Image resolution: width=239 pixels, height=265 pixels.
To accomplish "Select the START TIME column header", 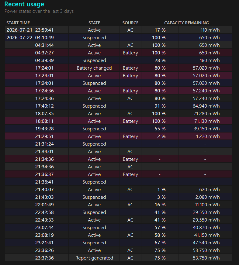I will [18, 23].
